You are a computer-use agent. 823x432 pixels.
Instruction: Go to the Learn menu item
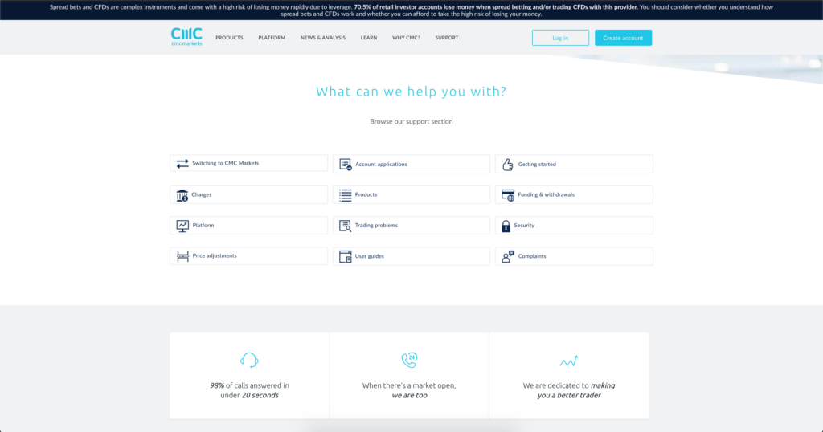369,38
